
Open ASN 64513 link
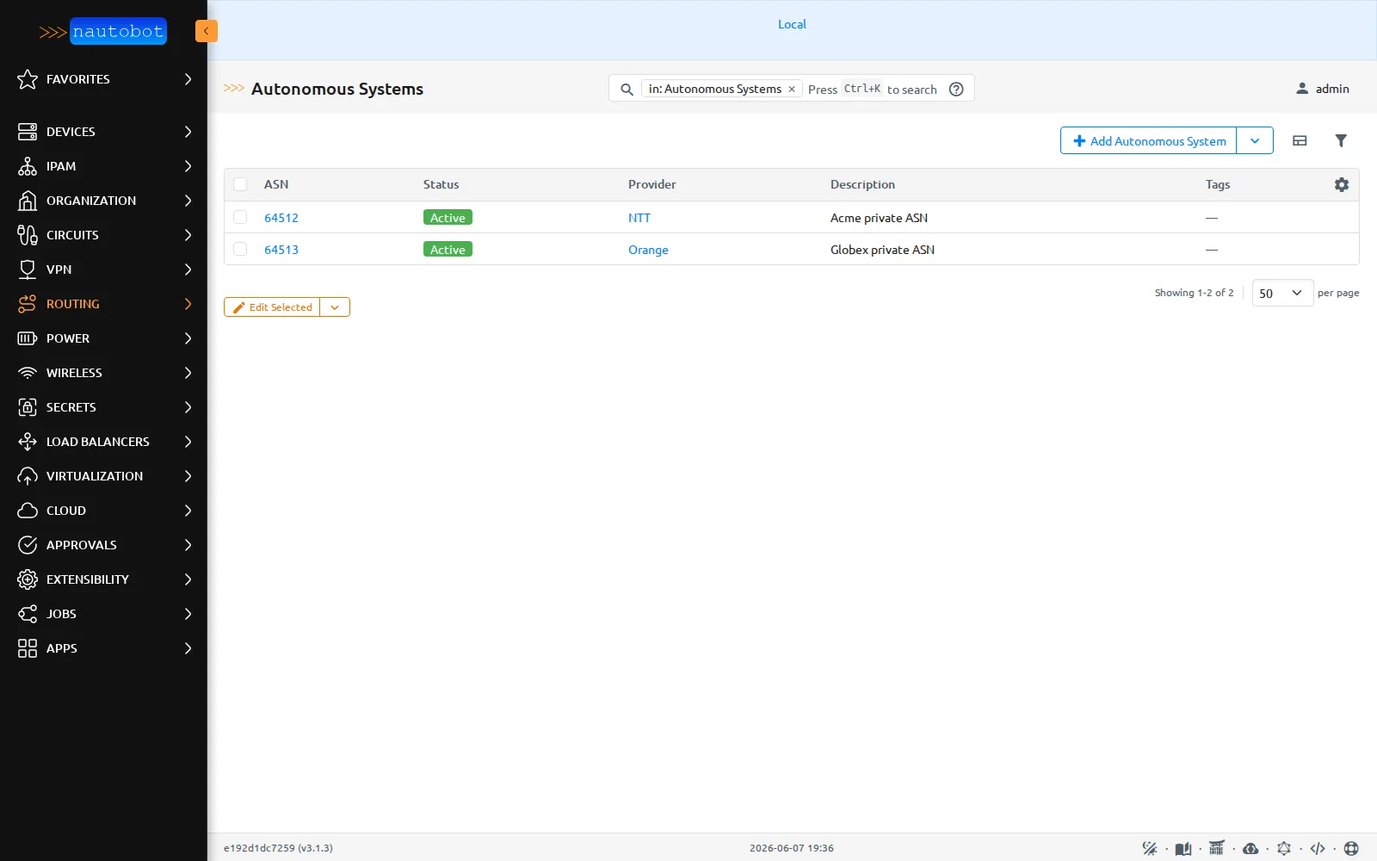tap(281, 250)
